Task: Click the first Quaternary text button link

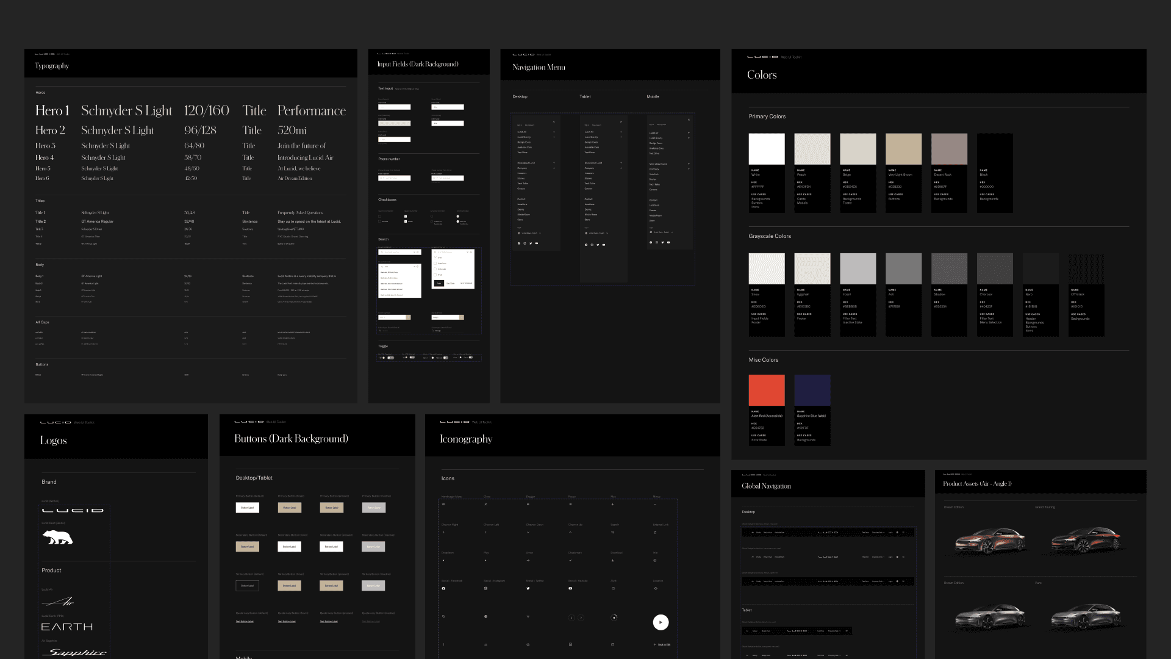Action: (x=245, y=622)
